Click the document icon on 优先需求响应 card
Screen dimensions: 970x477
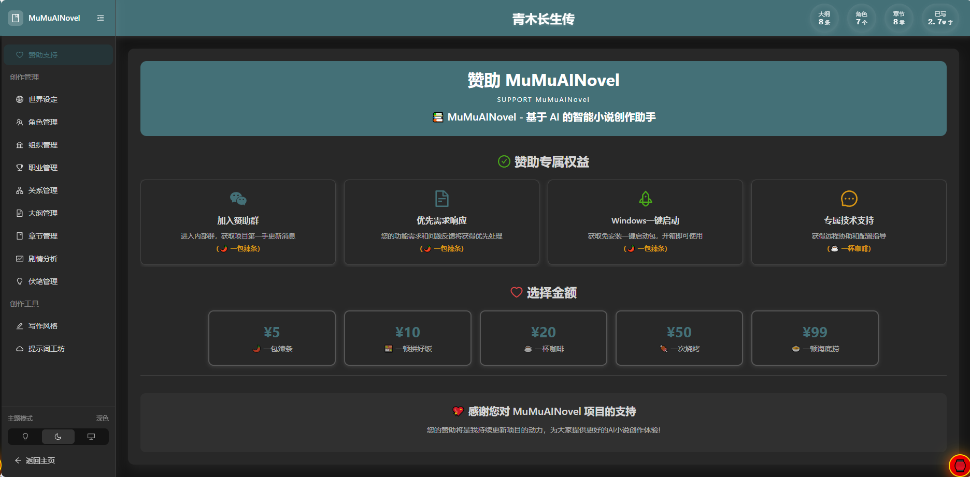[442, 199]
